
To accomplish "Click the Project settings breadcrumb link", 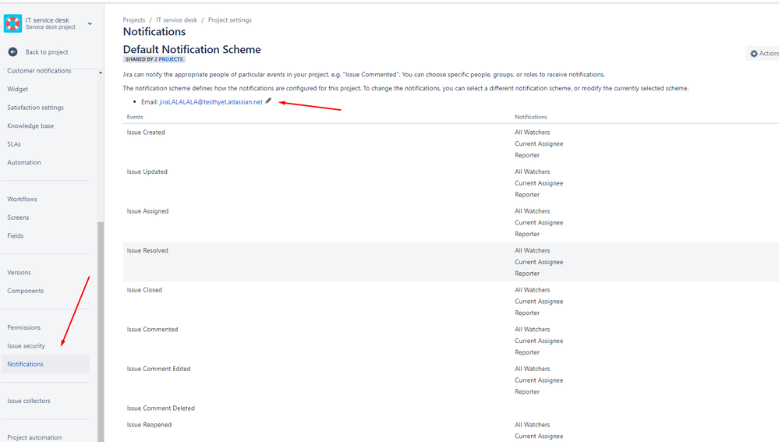I will 229,20.
